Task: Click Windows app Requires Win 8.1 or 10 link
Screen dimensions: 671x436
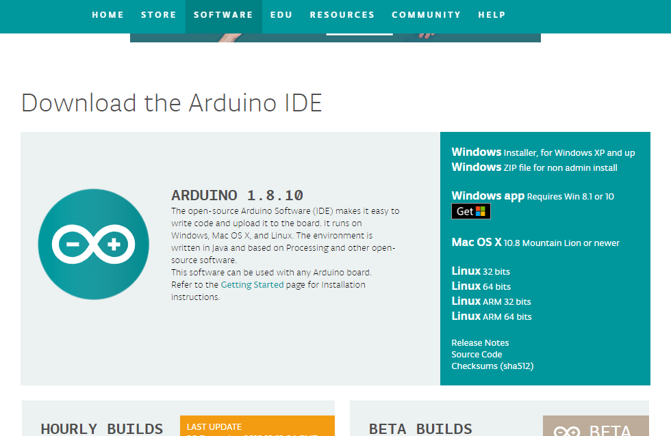Action: coord(533,196)
